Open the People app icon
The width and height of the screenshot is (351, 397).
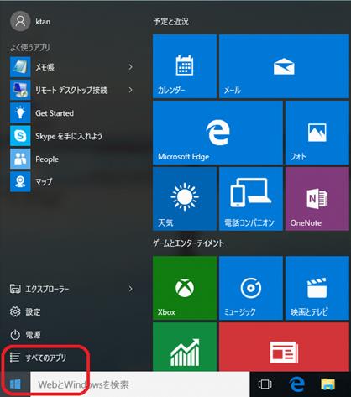(x=20, y=159)
